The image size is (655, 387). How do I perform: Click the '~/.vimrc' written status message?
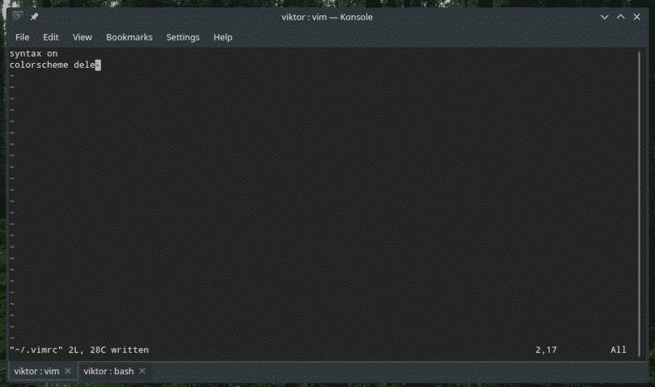[x=79, y=350]
